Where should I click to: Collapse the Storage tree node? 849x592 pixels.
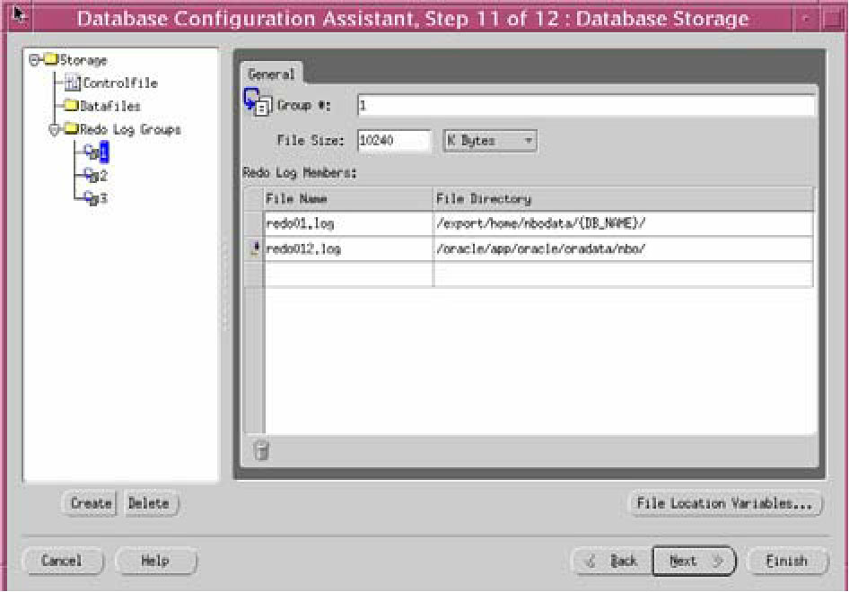pyautogui.click(x=33, y=60)
